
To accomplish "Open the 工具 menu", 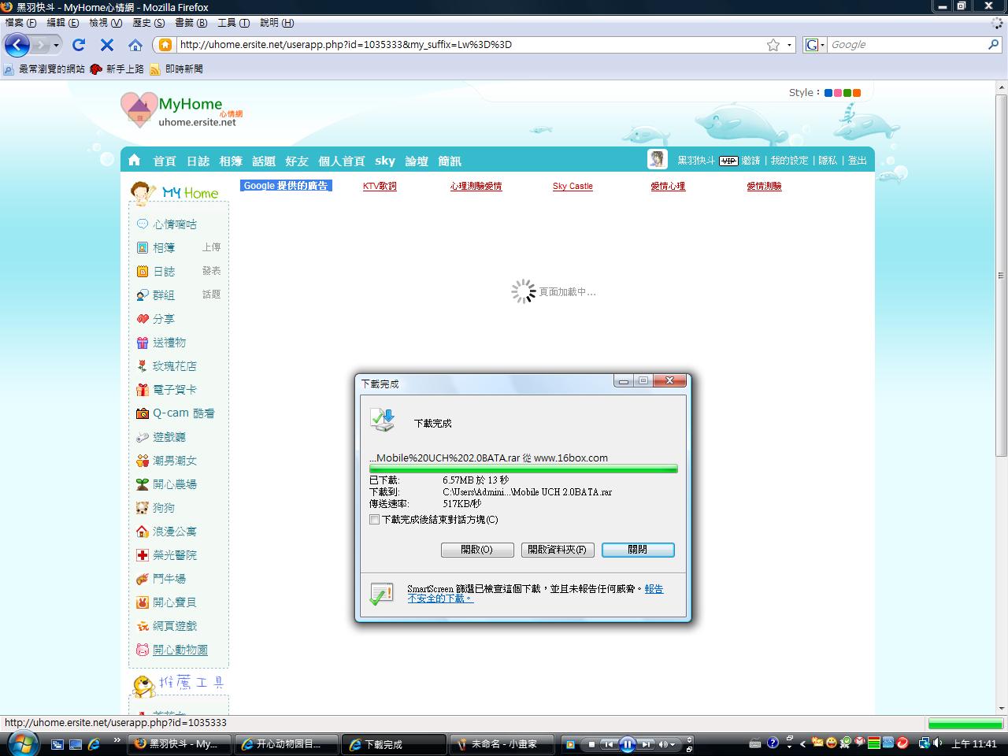I will (233, 23).
